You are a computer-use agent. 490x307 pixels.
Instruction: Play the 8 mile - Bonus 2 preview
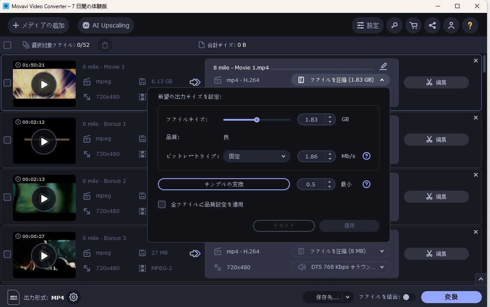click(x=44, y=199)
